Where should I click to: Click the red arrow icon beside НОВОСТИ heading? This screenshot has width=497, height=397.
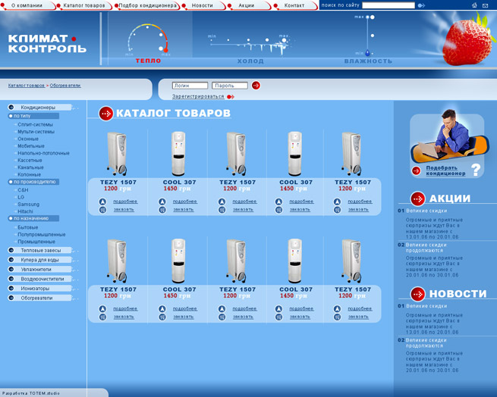[x=417, y=293]
